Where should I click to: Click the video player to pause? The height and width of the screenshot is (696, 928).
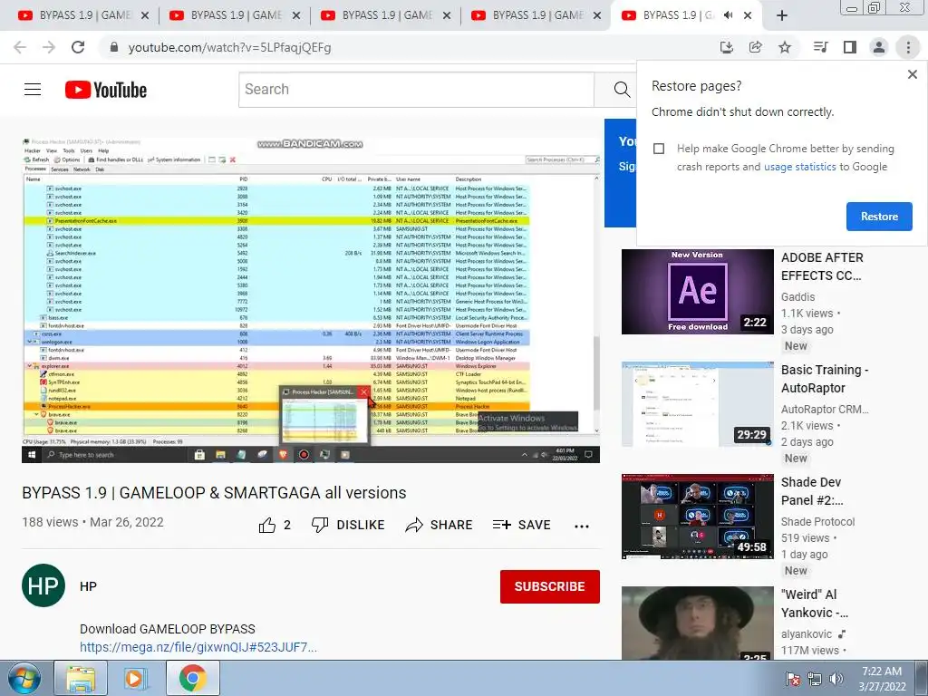tap(311, 299)
